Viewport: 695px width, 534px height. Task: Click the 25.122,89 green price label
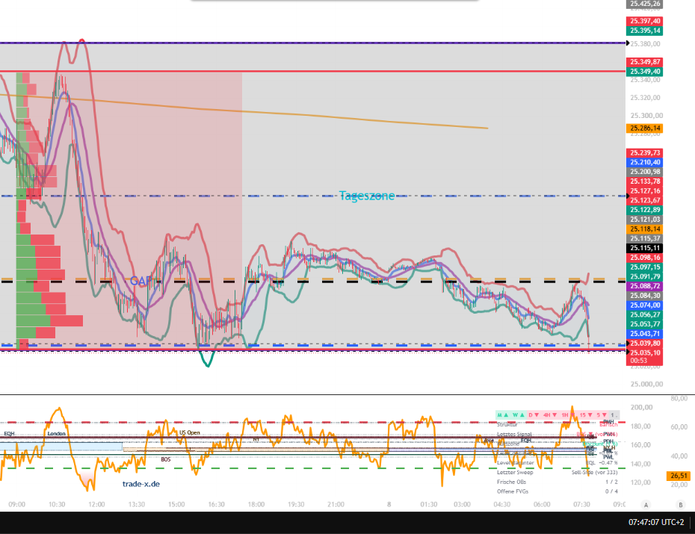(x=644, y=210)
